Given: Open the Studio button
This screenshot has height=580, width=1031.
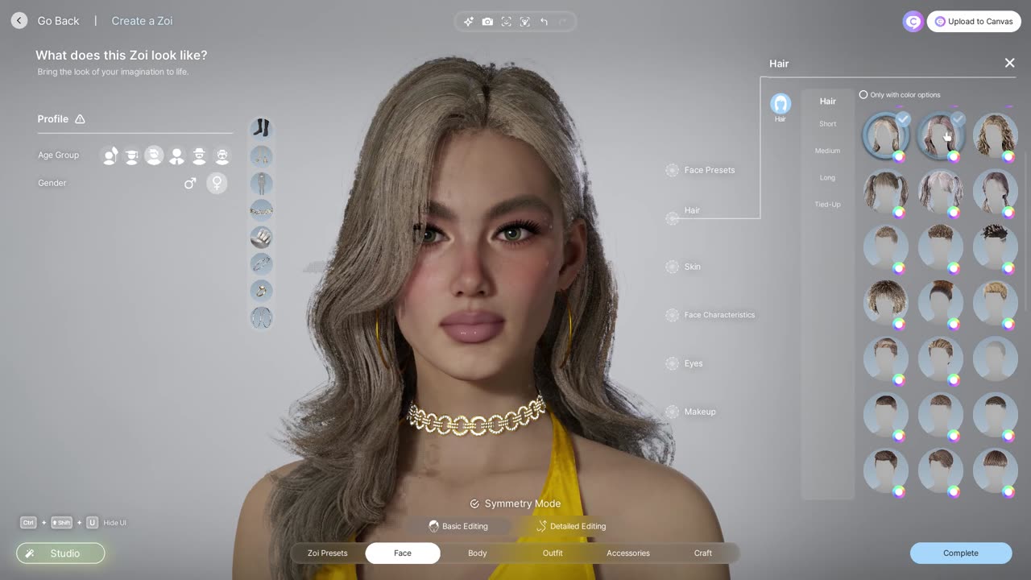Looking at the screenshot, I should coord(60,553).
